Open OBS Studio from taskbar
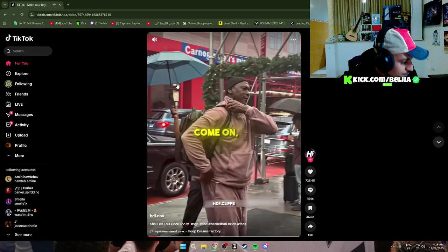 tap(224, 246)
